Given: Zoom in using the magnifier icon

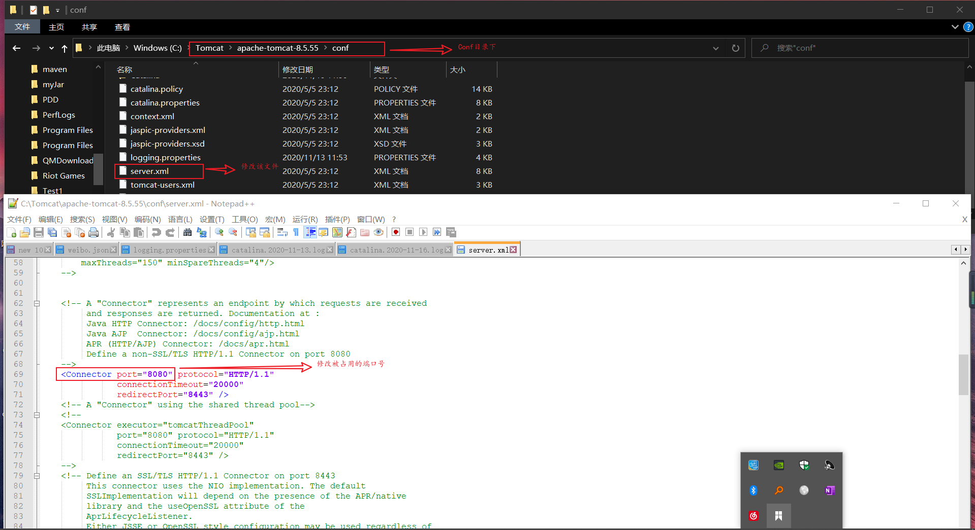Looking at the screenshot, I should (x=219, y=232).
